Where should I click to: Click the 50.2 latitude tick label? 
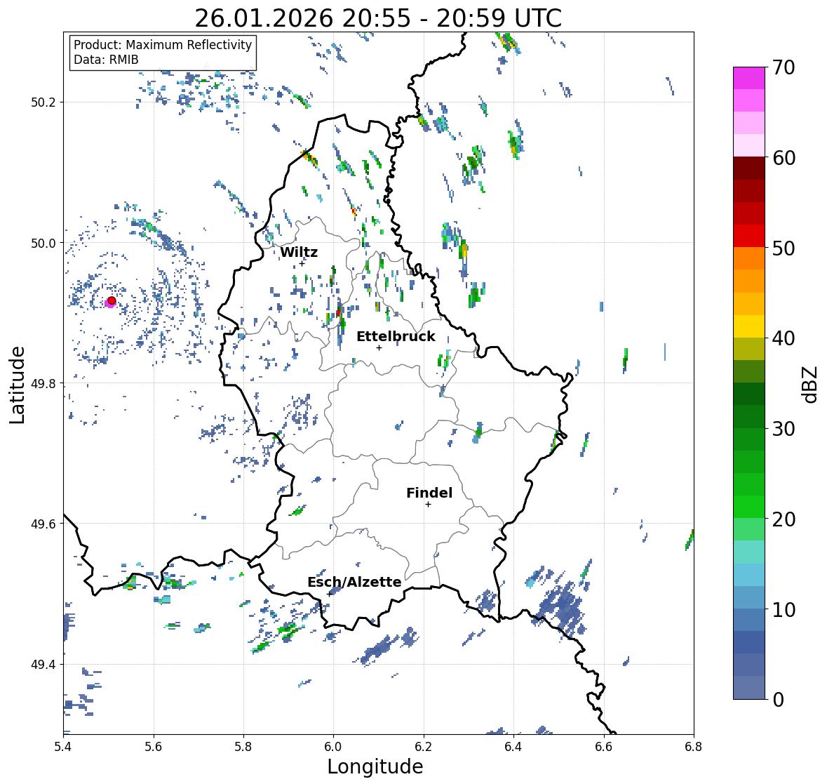tap(43, 102)
